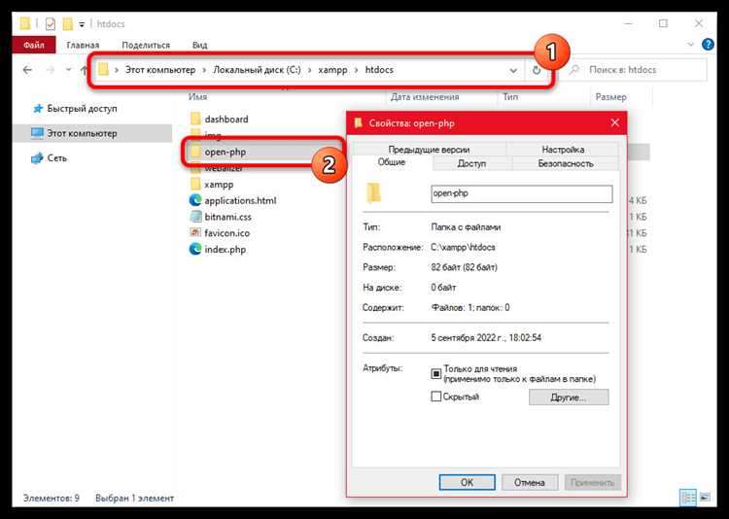Click New folder icon in quick access toolbar
The image size is (729, 519).
coord(68,23)
